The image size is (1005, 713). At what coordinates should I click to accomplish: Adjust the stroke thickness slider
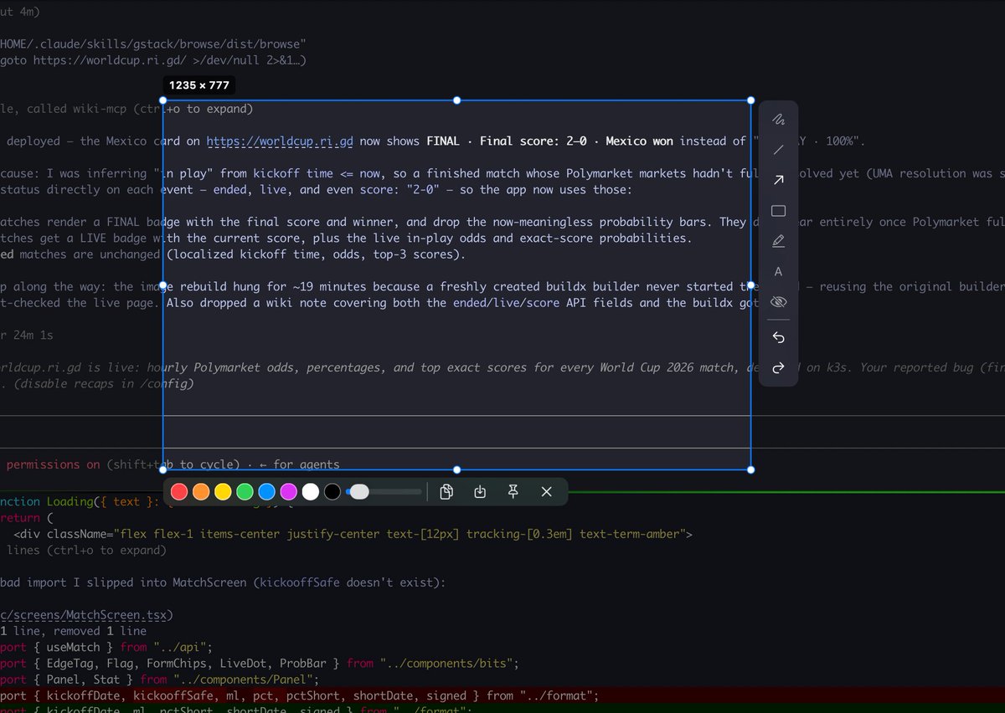[x=384, y=492]
